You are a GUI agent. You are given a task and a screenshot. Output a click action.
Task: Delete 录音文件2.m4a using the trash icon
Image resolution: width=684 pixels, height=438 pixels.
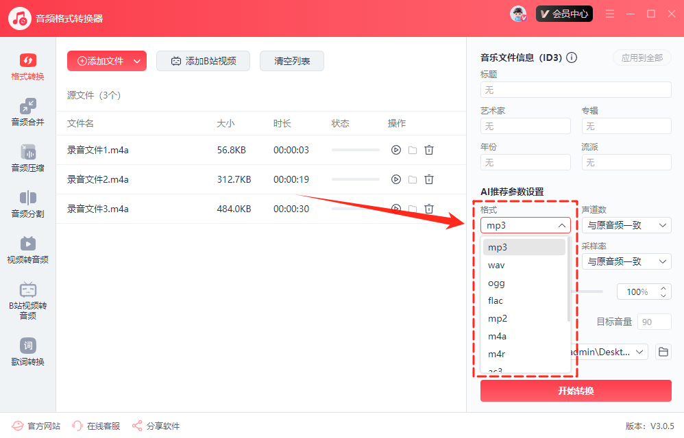[x=429, y=179]
